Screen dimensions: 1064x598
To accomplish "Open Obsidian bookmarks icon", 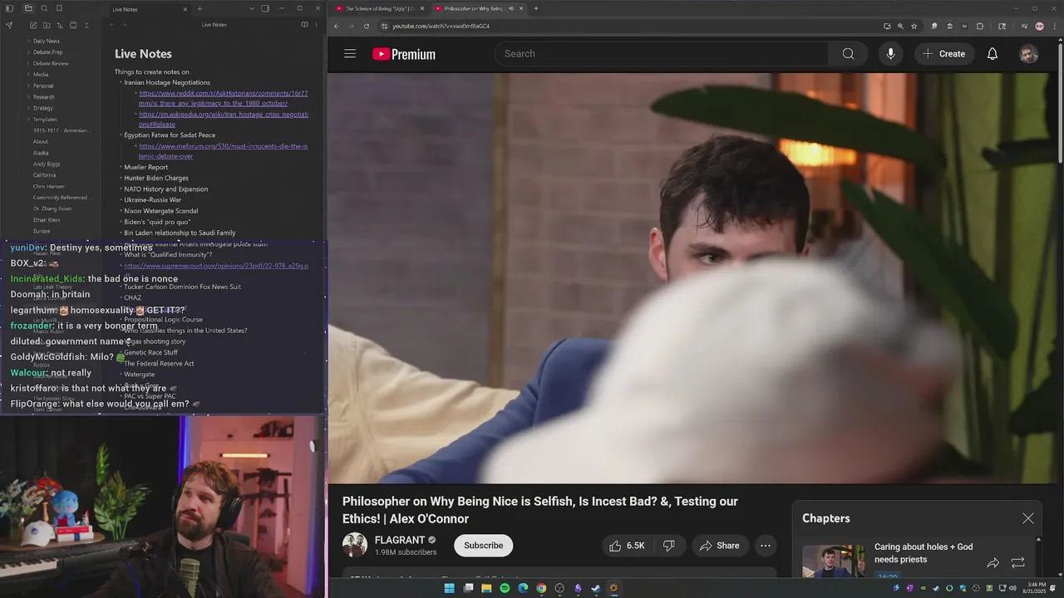I will (x=60, y=8).
